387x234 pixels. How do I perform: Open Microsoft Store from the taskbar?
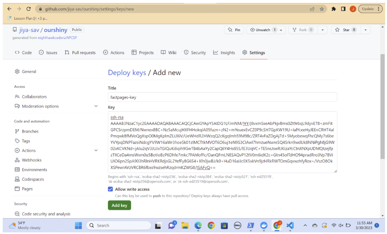point(224,226)
